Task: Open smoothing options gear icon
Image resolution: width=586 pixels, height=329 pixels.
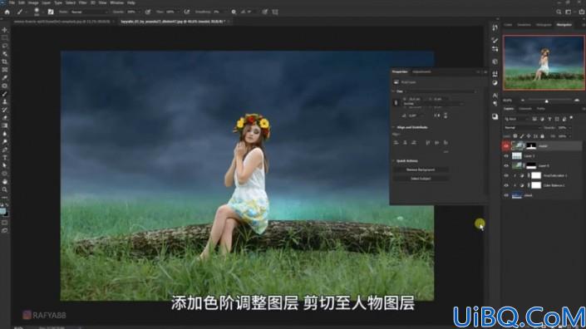Action: tap(234, 12)
